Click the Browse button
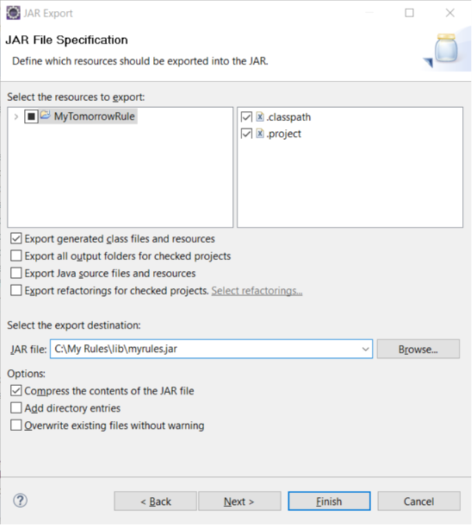 click(418, 349)
